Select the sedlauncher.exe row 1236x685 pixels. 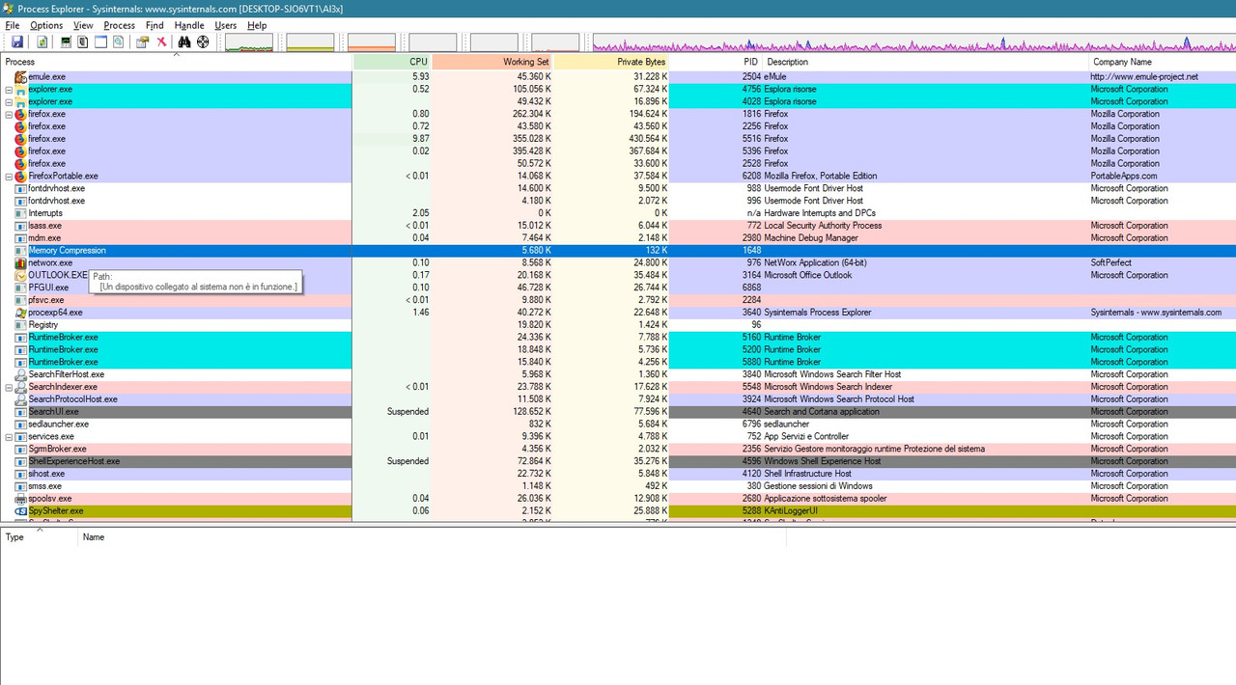618,425
